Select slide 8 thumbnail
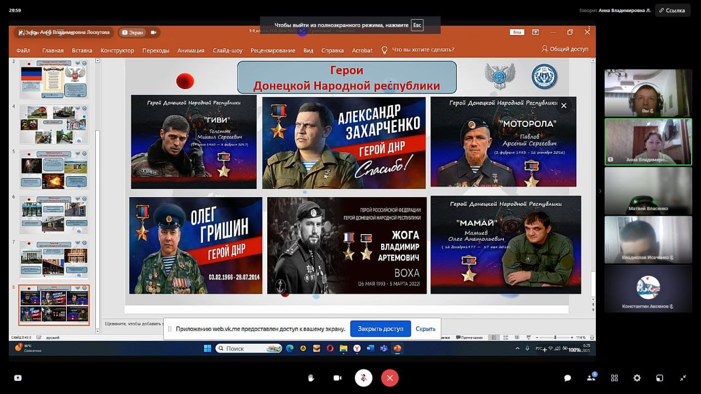Screen dimensions: 701x394 54,305
